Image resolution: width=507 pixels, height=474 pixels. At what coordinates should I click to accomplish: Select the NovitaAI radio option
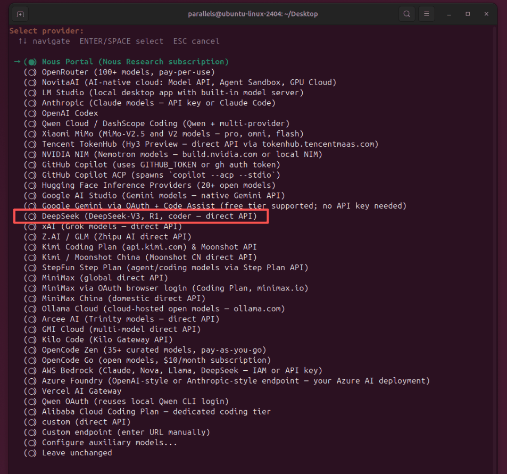[x=32, y=82]
